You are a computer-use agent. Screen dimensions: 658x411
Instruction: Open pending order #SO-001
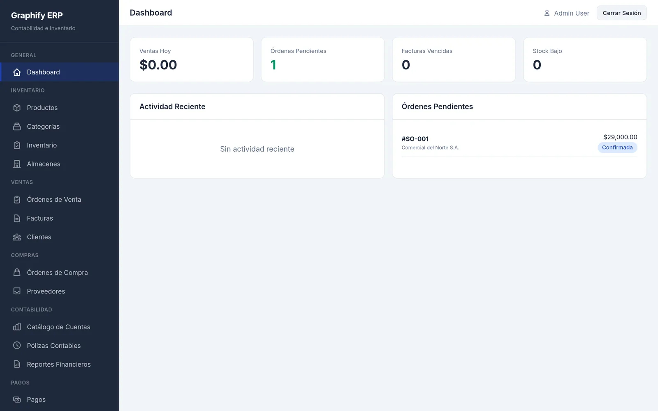pyautogui.click(x=519, y=143)
